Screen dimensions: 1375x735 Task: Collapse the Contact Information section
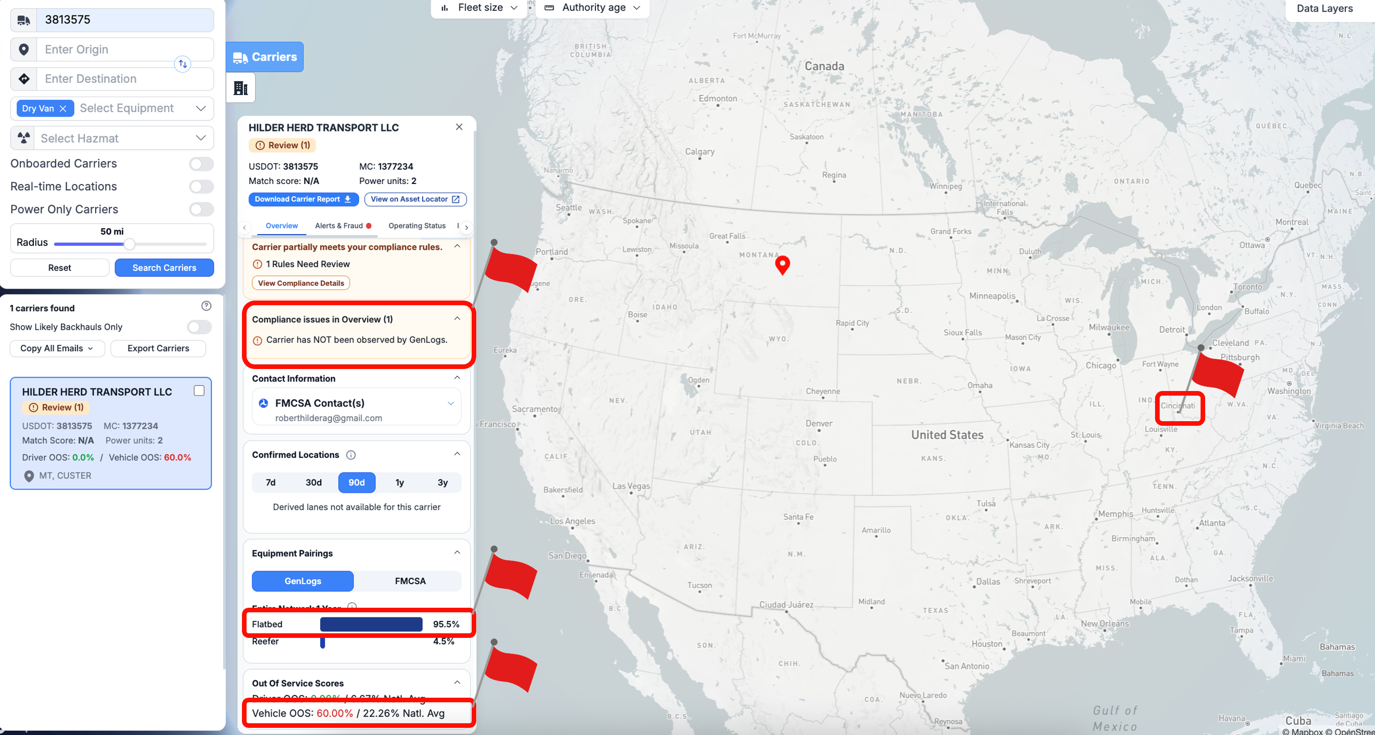457,378
